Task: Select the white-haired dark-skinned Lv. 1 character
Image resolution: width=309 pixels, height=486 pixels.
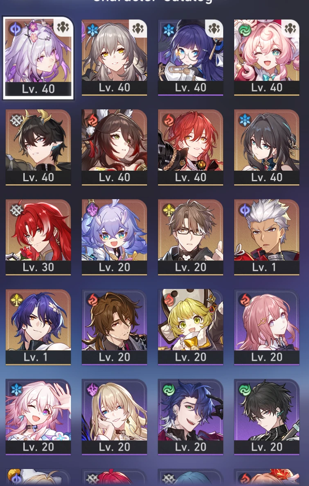Action: tap(266, 237)
